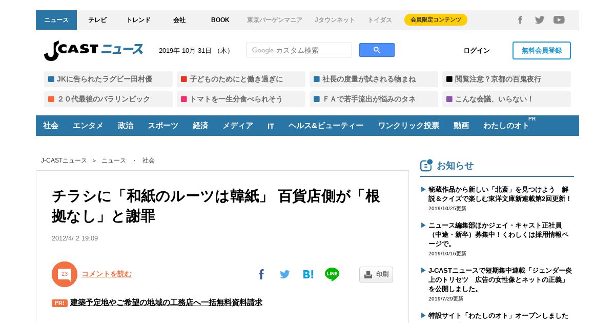Viewport: 615px width, 323px height.
Task: Open headline 社長の度量が試される物まね
Action: pyautogui.click(x=374, y=79)
